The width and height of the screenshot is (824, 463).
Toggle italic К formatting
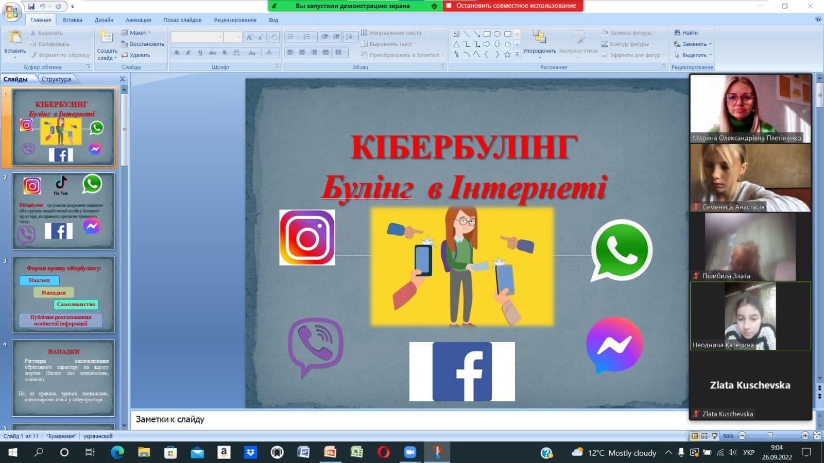pos(188,52)
